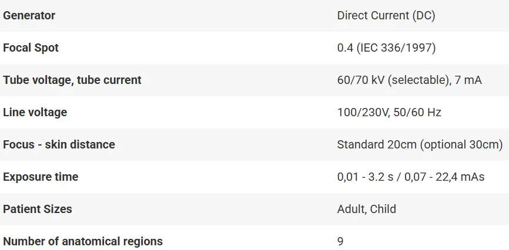Select the Standard 20cm text
The width and height of the screenshot is (509, 250).
point(377,144)
